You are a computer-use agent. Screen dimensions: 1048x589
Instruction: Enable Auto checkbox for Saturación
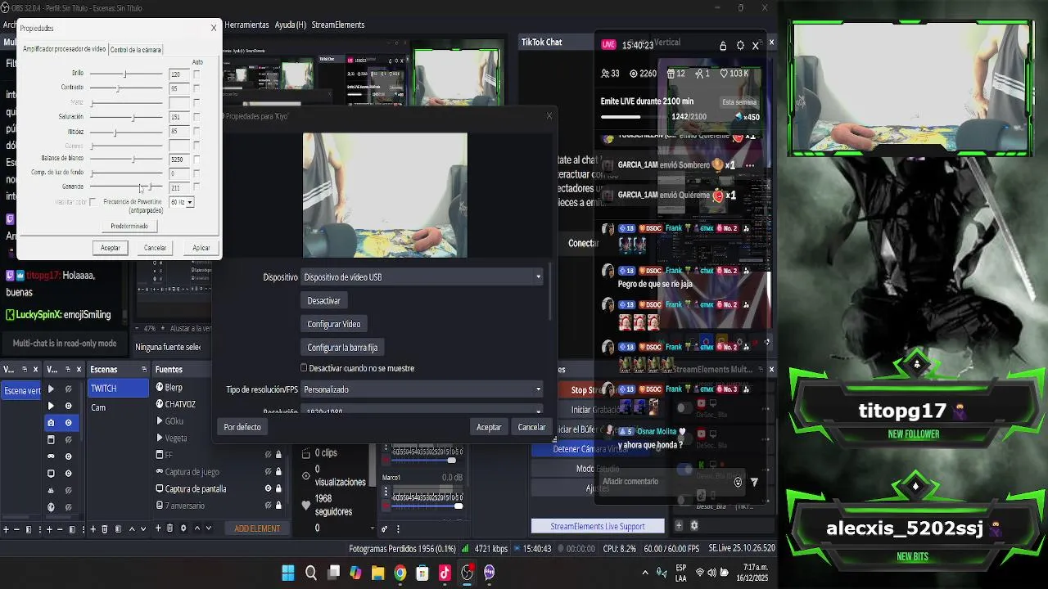(x=196, y=117)
